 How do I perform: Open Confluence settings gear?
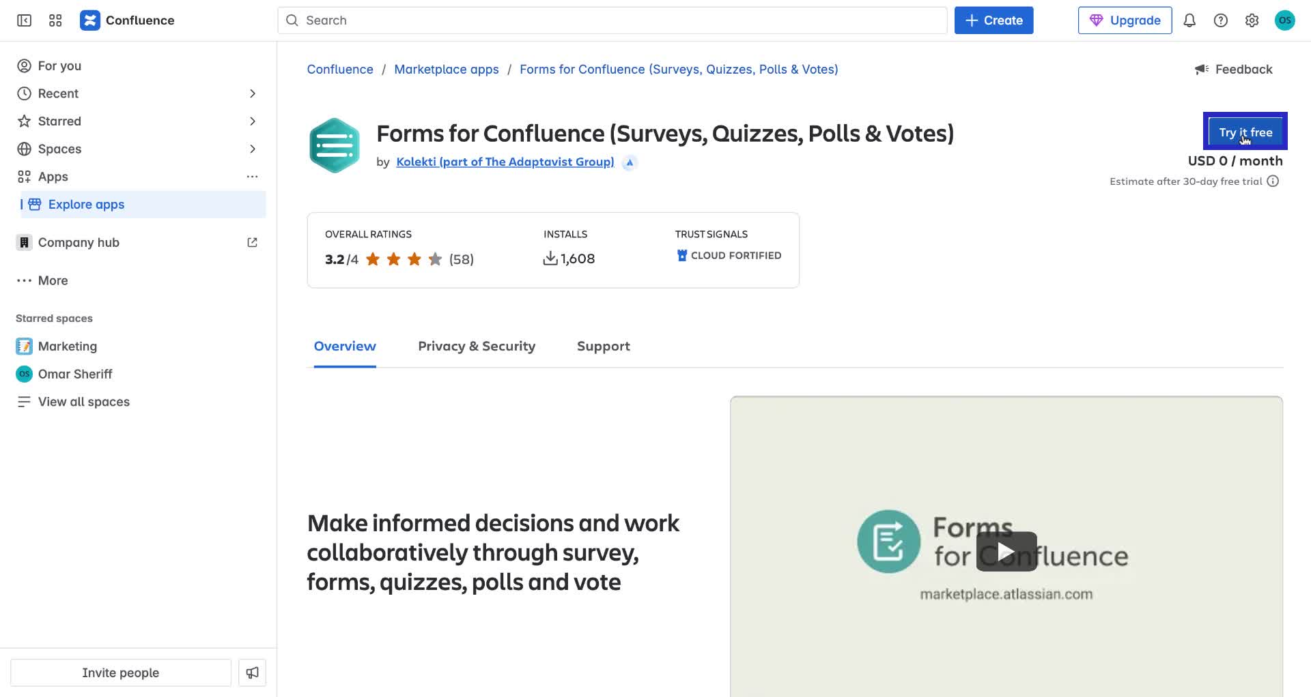pyautogui.click(x=1252, y=20)
